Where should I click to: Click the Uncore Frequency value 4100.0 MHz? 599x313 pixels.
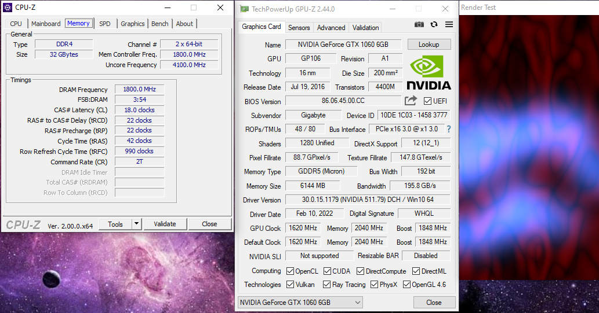point(189,65)
